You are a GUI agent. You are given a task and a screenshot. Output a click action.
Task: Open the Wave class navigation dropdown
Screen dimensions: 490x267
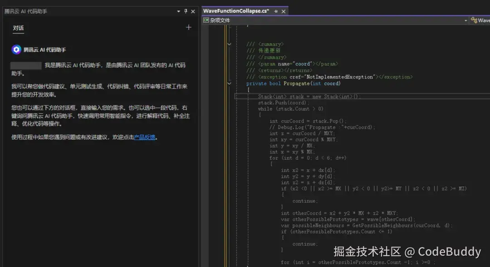click(x=480, y=20)
